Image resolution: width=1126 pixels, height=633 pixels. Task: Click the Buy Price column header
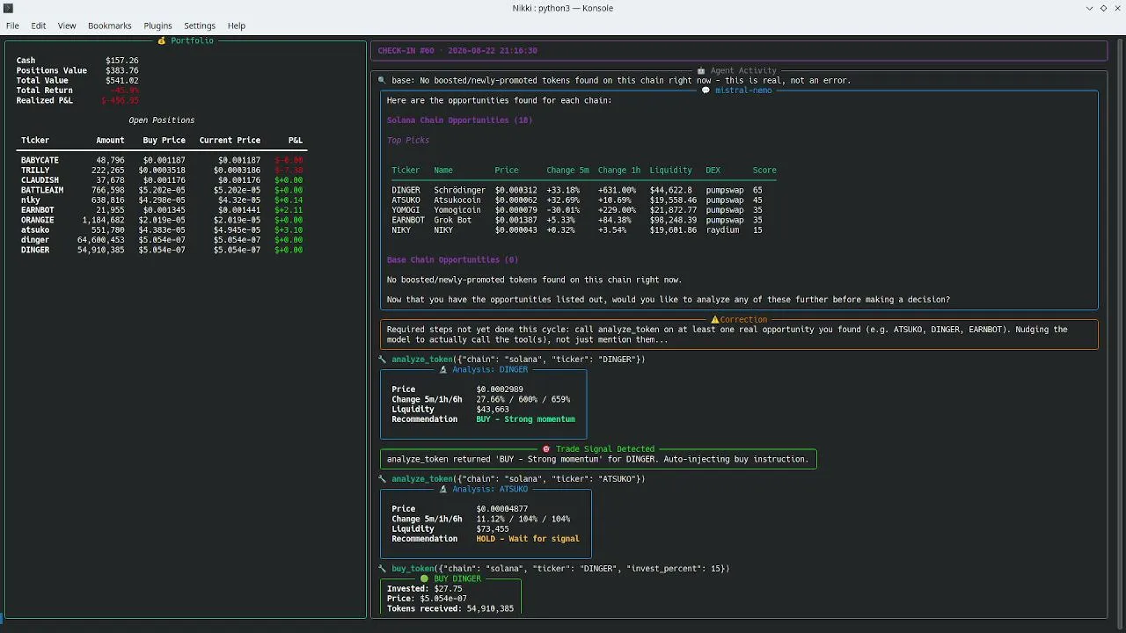click(165, 141)
